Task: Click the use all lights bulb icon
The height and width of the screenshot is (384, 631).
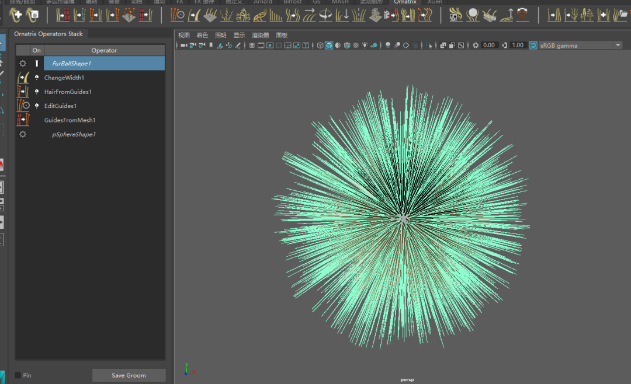Action: pos(365,46)
